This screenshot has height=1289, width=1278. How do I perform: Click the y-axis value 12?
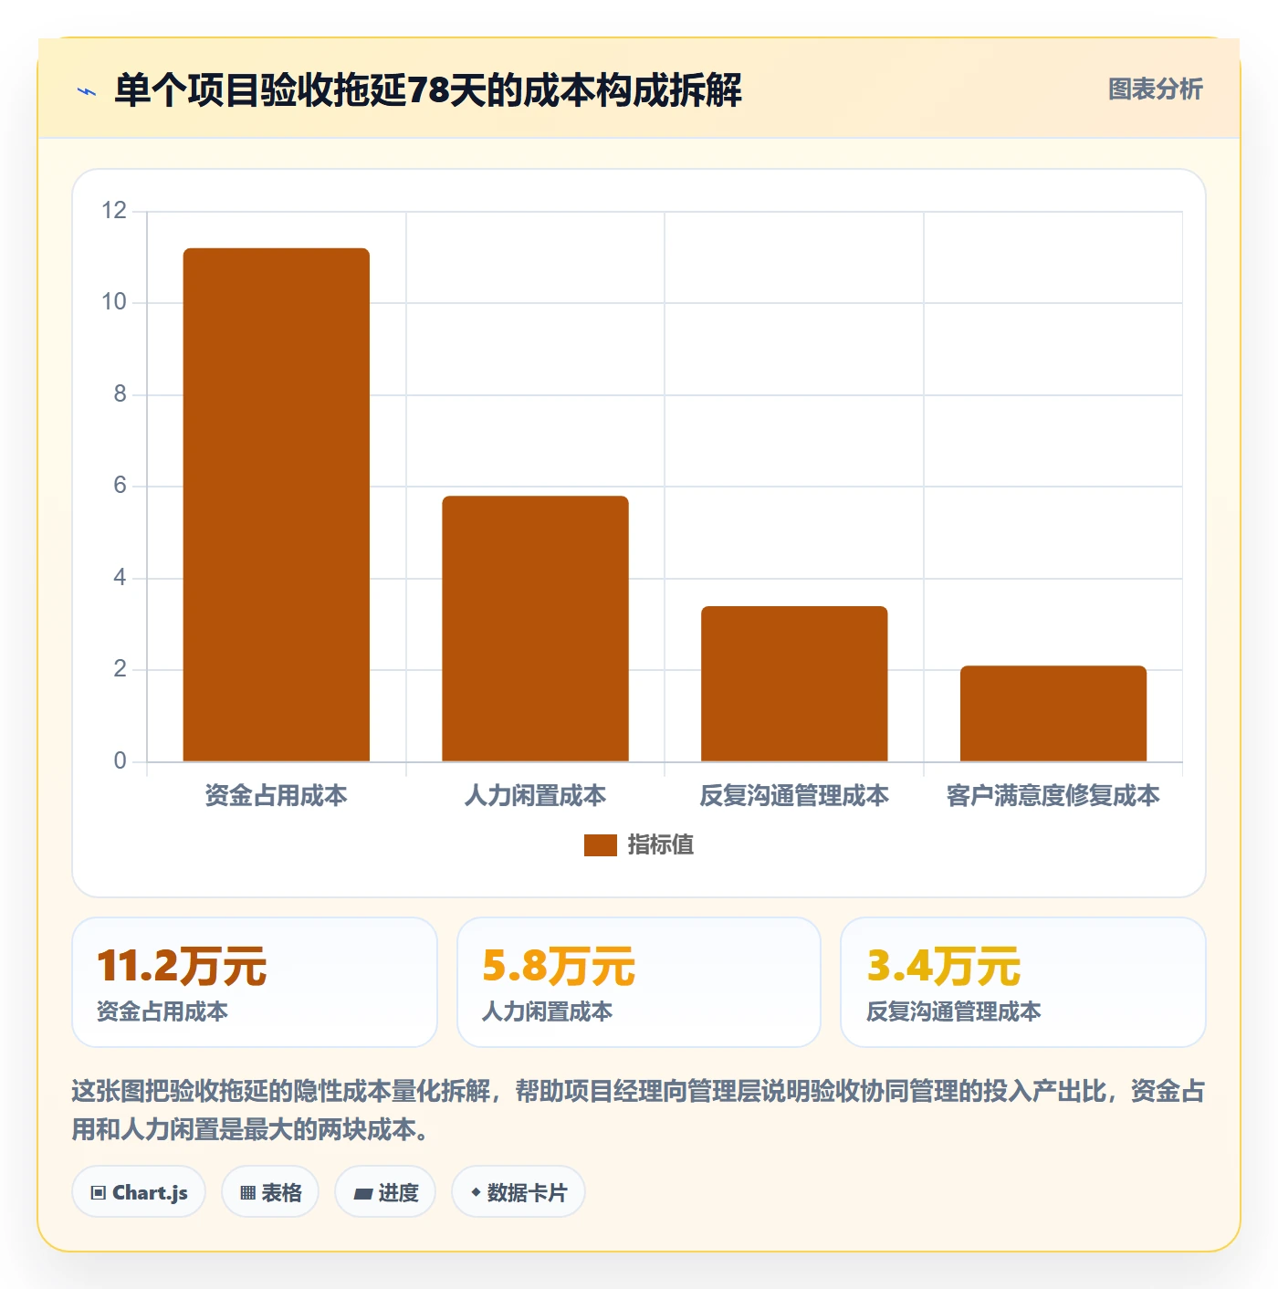pos(114,211)
